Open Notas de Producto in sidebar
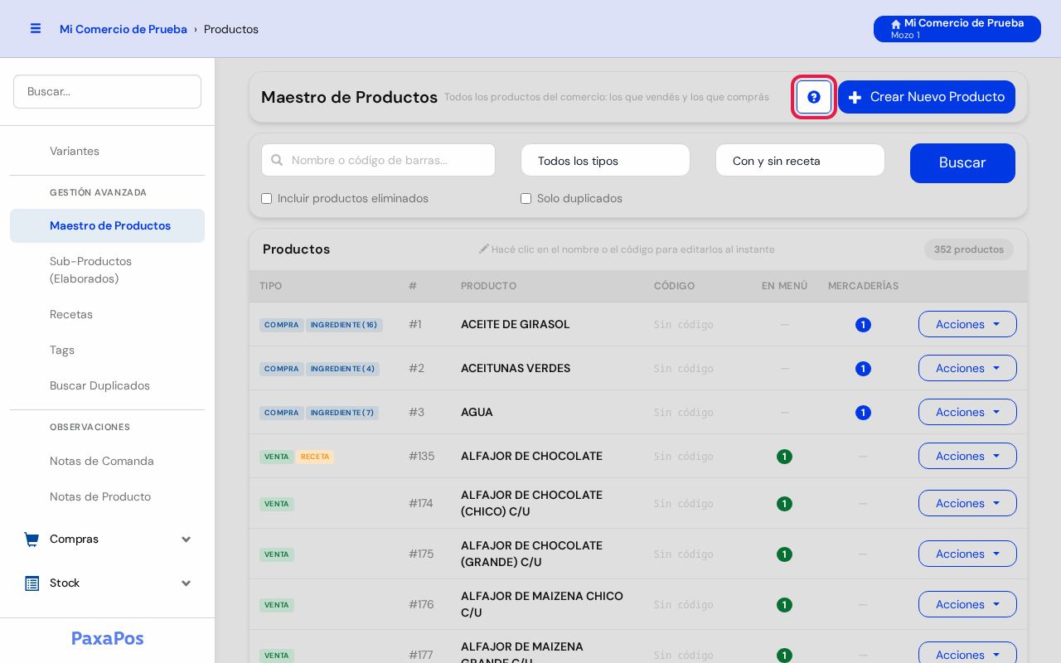 pyautogui.click(x=107, y=496)
